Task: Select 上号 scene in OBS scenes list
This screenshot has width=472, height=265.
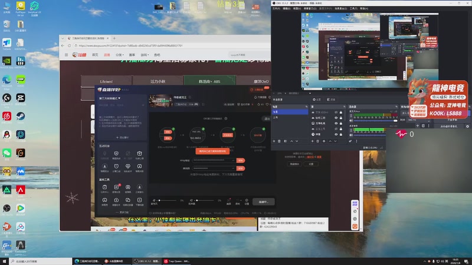Action: pyautogui.click(x=290, y=117)
